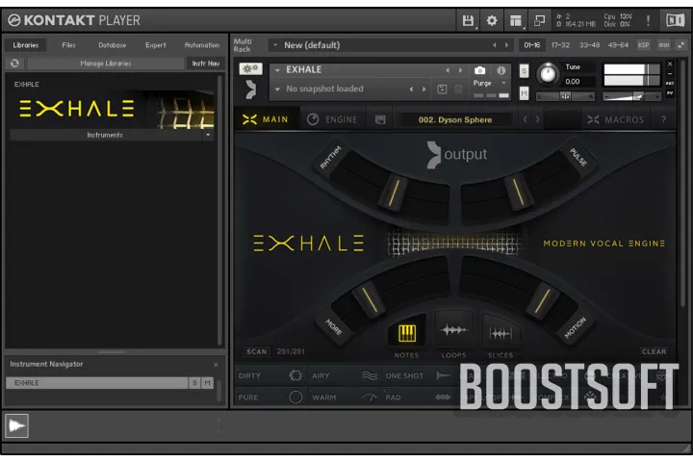The height and width of the screenshot is (462, 693).
Task: Click Manage Libraries button
Action: pos(106,64)
